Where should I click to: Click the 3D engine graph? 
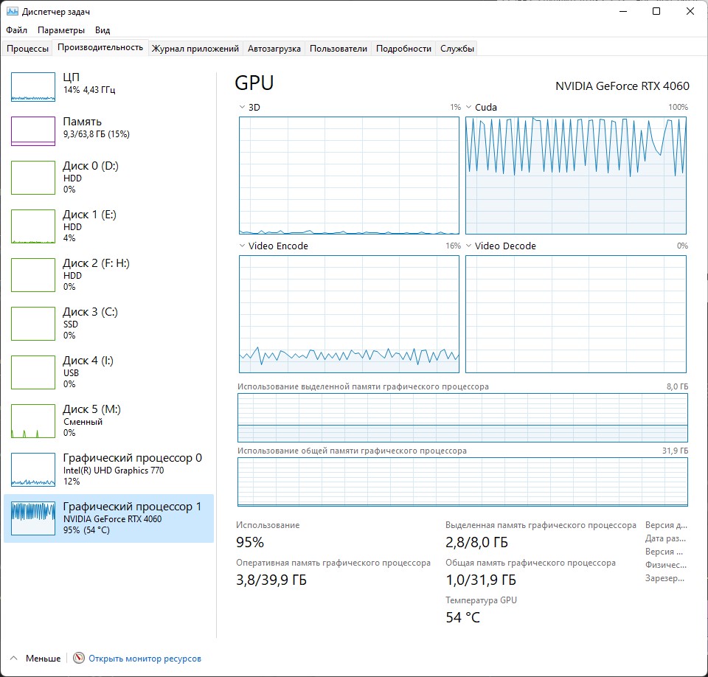tap(349, 176)
